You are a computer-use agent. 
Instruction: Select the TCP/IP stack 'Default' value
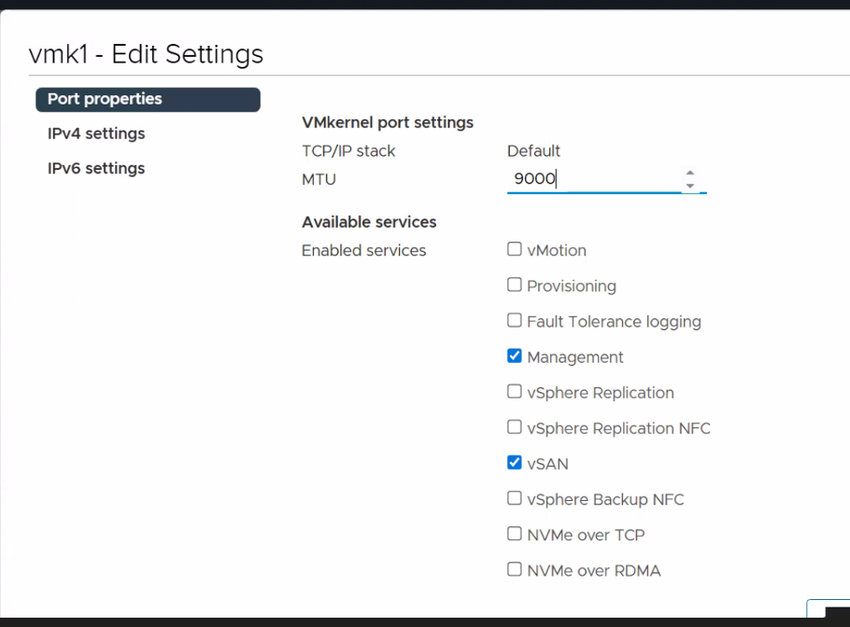[x=533, y=151]
